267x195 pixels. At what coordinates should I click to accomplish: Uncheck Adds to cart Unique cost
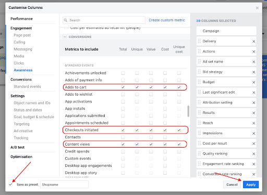[x=179, y=87]
